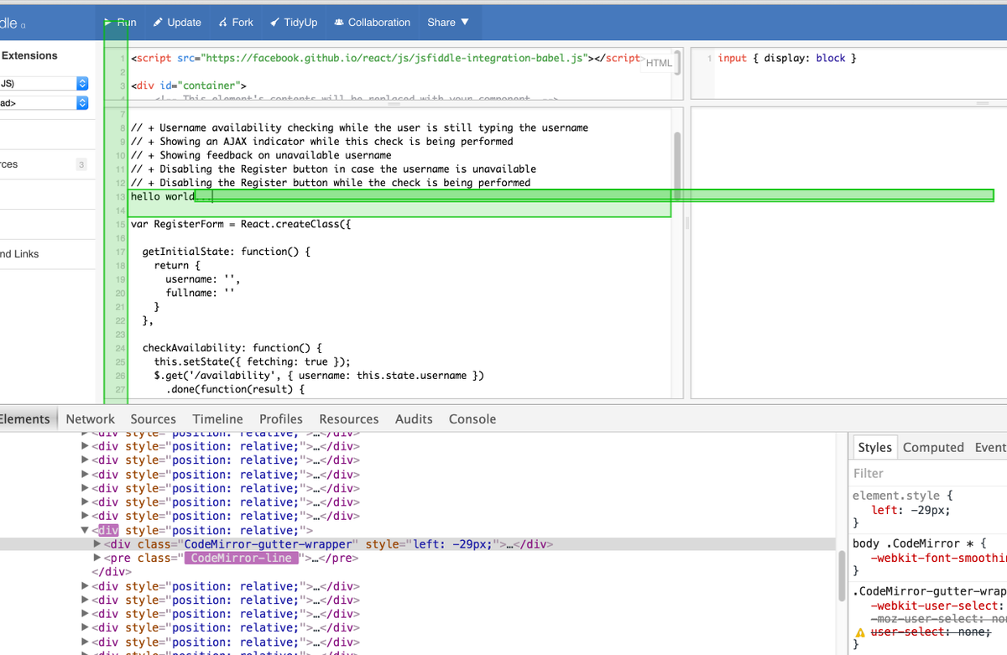Open the sidebar dropdown ending in "JS)"
The width and height of the screenshot is (1007, 655).
pyautogui.click(x=44, y=84)
